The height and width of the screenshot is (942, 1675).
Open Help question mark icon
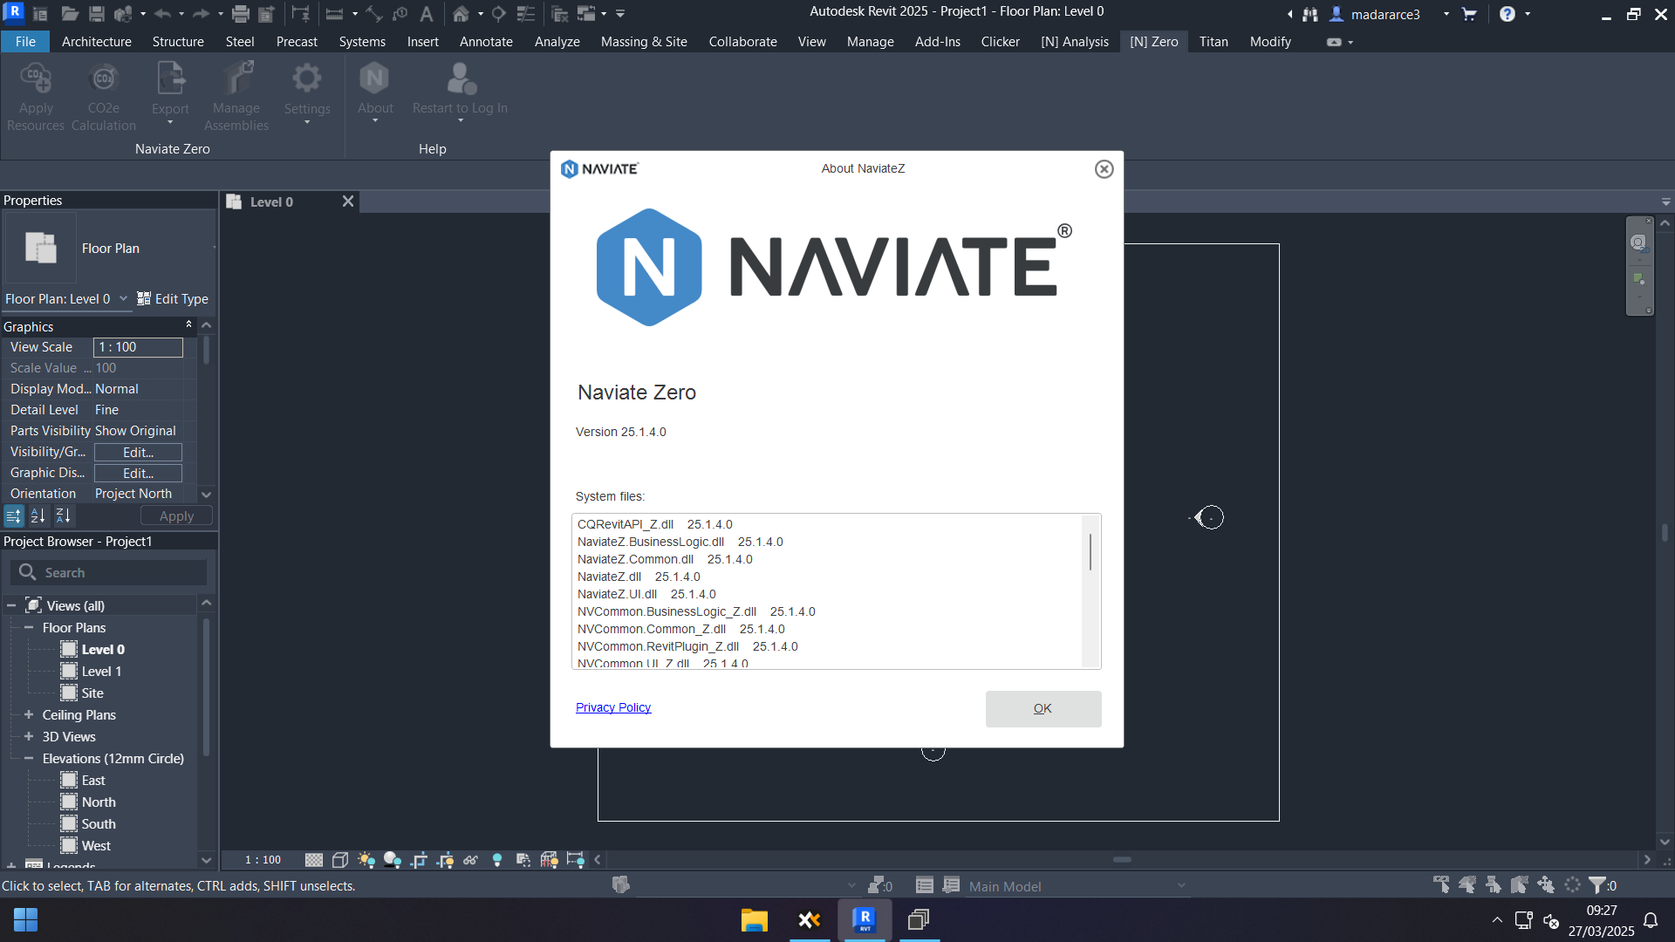1507,14
